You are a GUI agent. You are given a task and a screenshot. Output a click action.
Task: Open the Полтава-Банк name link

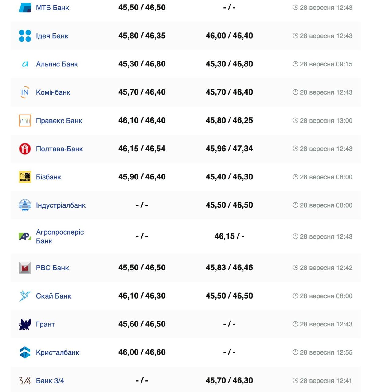pos(59,149)
